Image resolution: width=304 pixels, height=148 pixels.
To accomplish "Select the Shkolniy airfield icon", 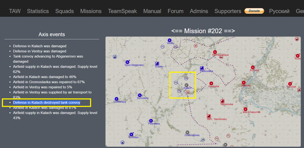I will point(244,83).
